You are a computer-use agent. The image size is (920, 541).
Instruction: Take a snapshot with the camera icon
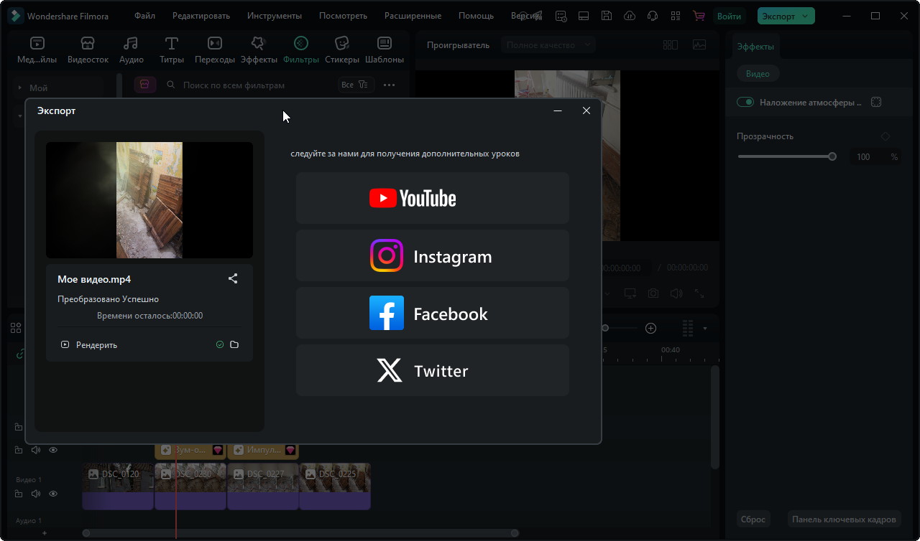[x=653, y=293]
